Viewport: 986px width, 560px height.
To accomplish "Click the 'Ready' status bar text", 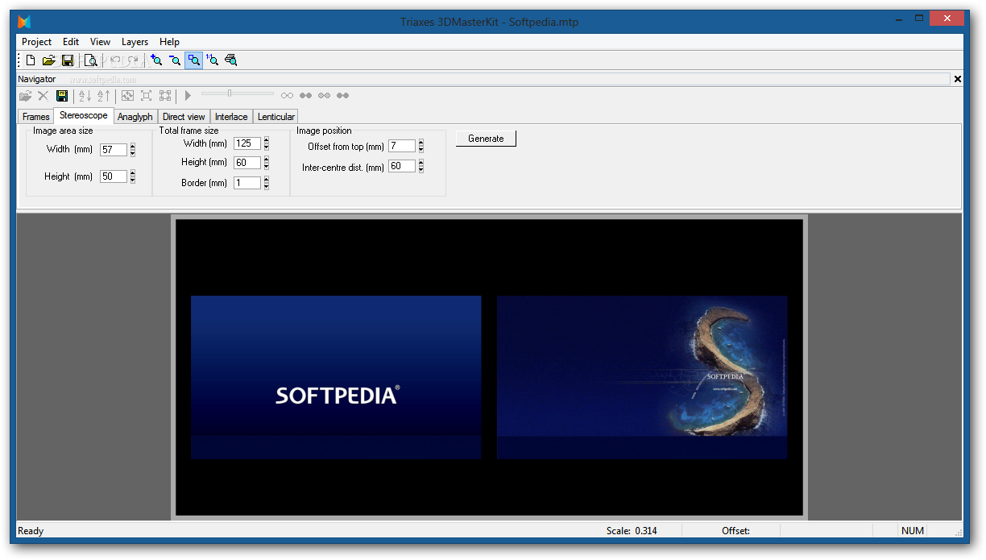I will click(31, 531).
